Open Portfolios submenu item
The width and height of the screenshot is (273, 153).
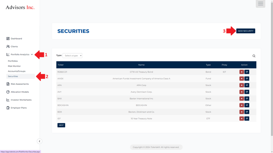[x=13, y=61]
